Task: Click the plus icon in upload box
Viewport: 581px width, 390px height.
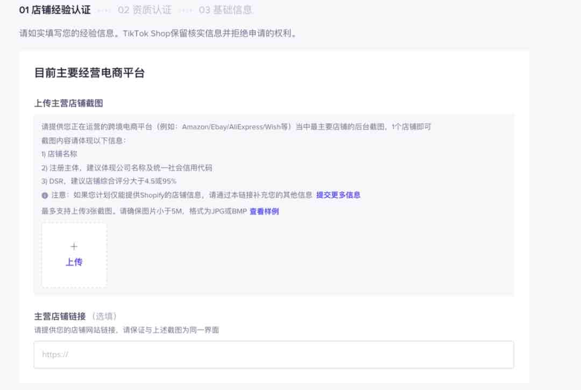Action: 74,247
